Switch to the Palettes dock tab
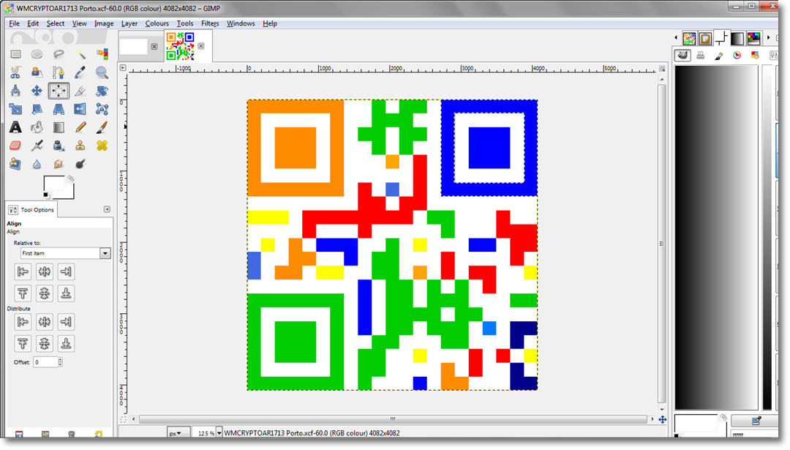 (x=753, y=38)
